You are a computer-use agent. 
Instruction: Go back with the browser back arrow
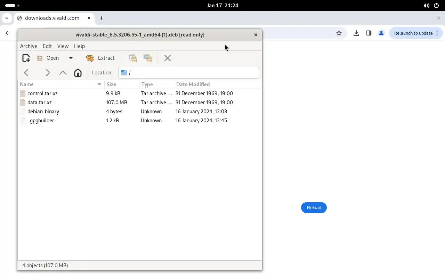[8, 33]
